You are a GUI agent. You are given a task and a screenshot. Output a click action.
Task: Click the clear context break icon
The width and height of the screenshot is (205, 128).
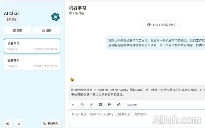pos(110,105)
